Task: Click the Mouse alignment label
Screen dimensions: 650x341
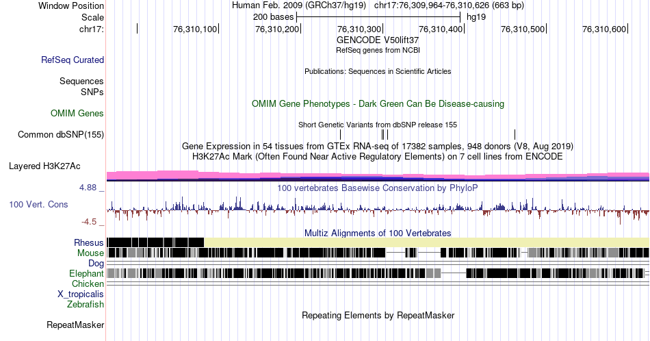Action: coord(90,253)
